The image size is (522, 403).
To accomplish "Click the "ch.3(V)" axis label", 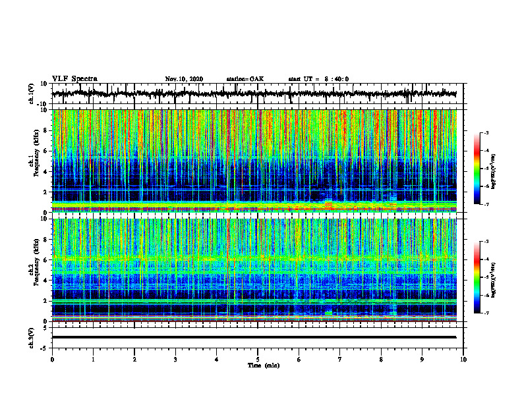I will coord(31,338).
